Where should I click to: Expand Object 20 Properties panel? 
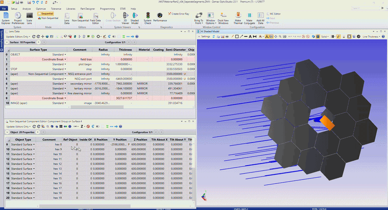6,132
